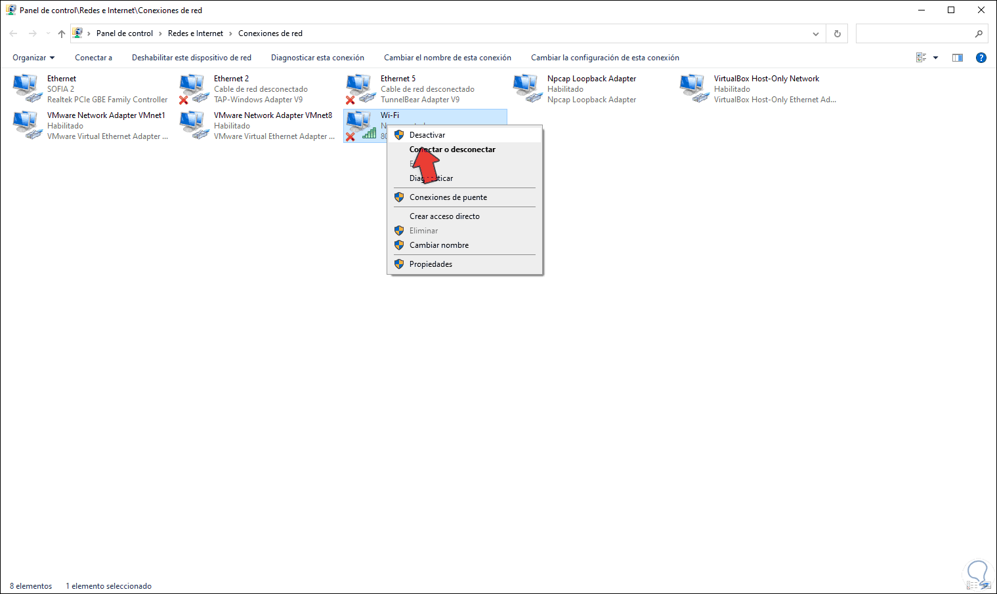997x594 pixels.
Task: Click Cambiar la configuración de esta conexión
Action: [x=605, y=58]
